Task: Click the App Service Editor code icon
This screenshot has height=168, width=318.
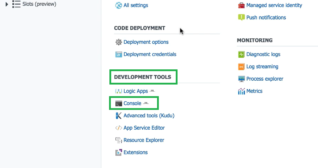Action: (119, 128)
